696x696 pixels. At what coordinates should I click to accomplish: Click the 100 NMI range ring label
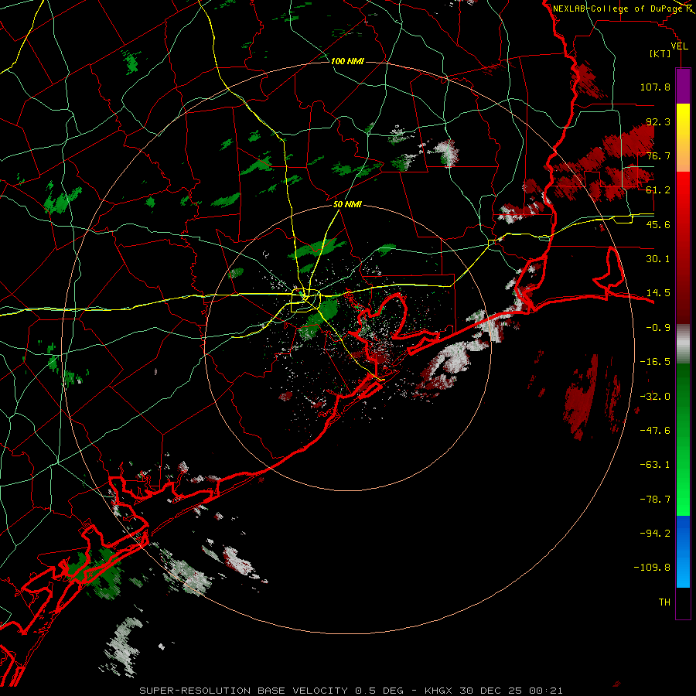coord(347,61)
